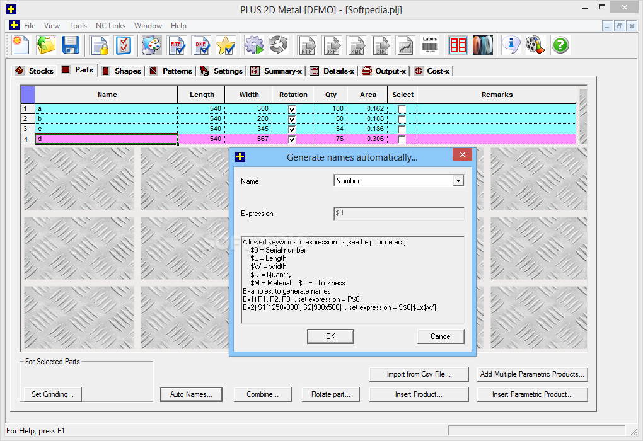Image resolution: width=643 pixels, height=441 pixels.
Task: Click Insert Parametric Product... button
Action: pyautogui.click(x=532, y=394)
